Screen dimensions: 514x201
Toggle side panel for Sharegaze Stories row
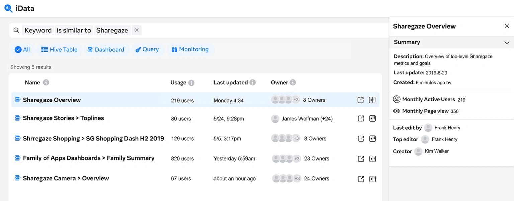(372, 119)
